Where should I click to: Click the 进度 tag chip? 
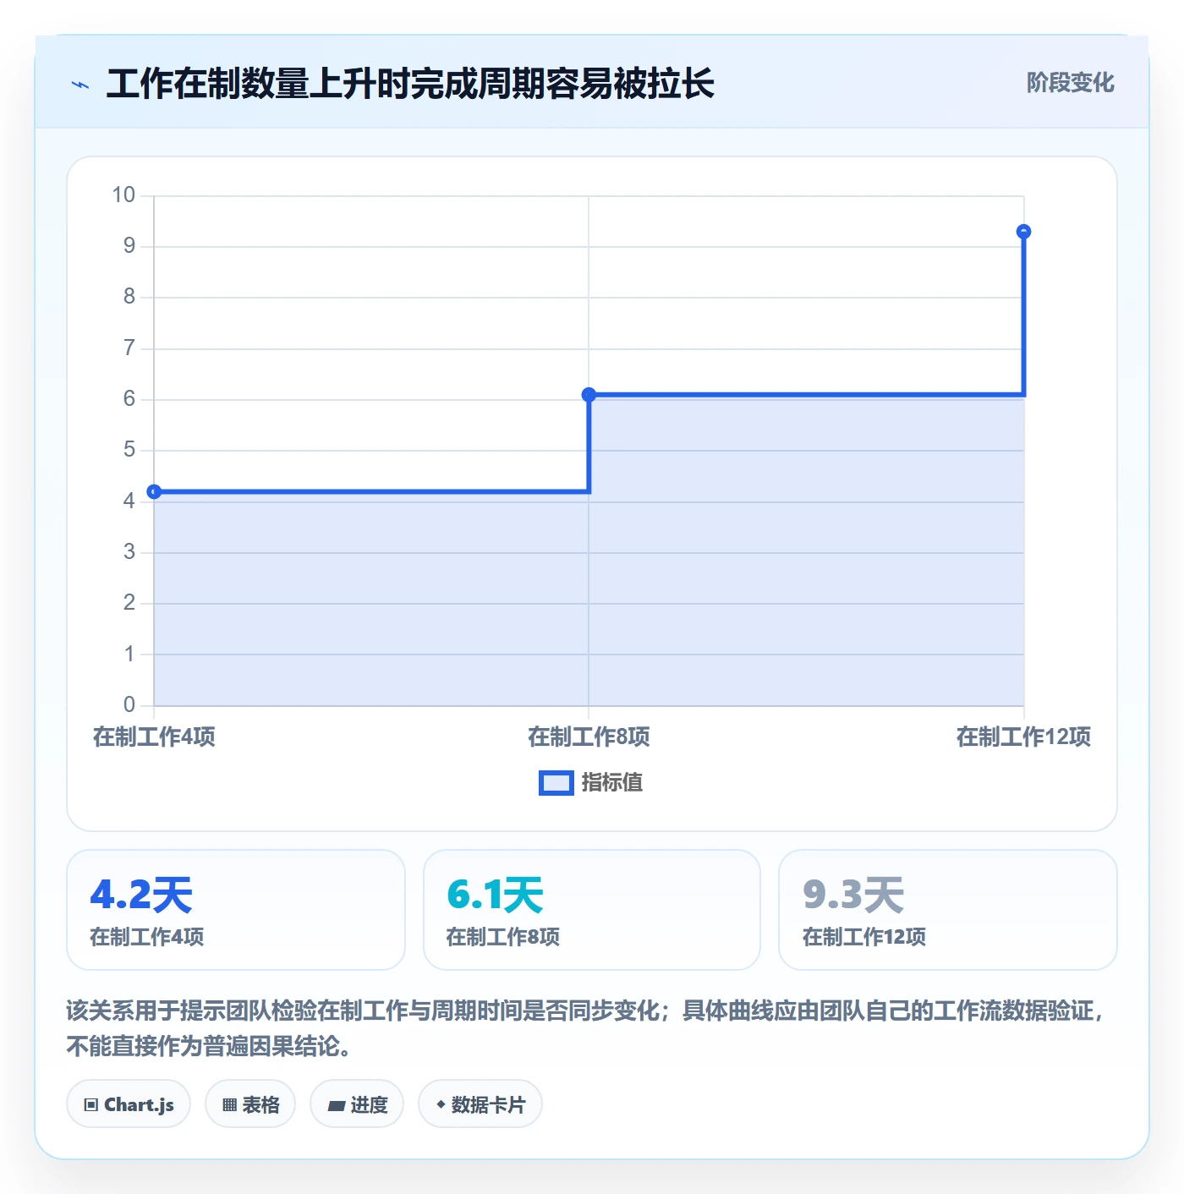pyautogui.click(x=357, y=1104)
